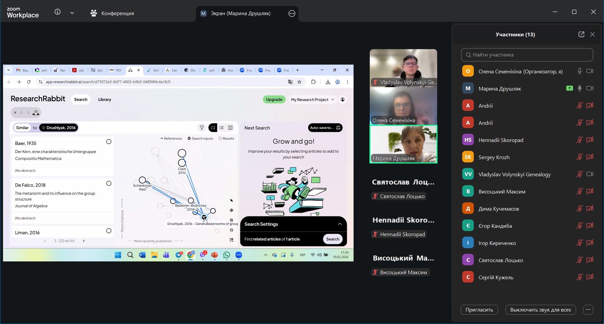Open the more options button below participants

(588, 310)
